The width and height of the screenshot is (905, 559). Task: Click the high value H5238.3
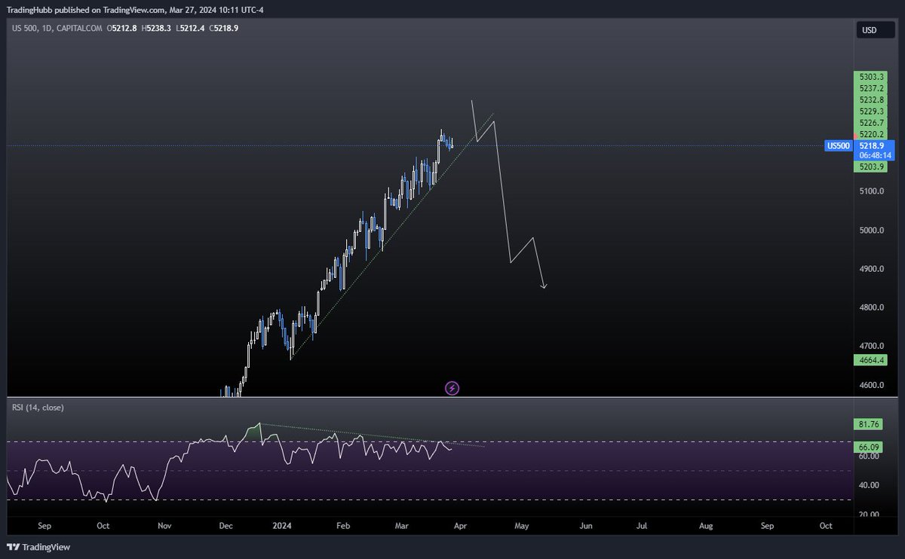[157, 28]
